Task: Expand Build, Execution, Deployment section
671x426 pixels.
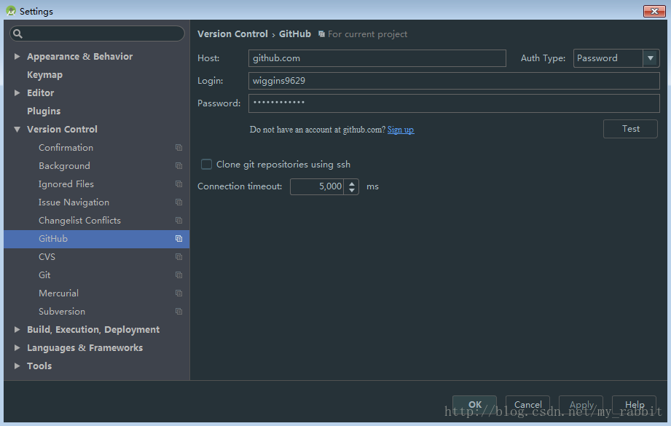Action: pyautogui.click(x=17, y=329)
